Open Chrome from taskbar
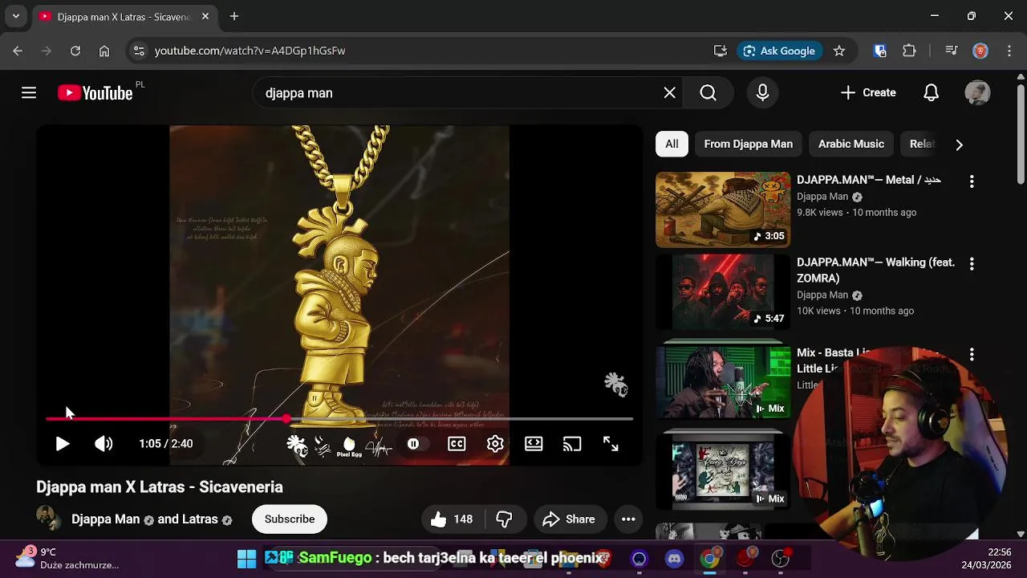 (x=709, y=559)
